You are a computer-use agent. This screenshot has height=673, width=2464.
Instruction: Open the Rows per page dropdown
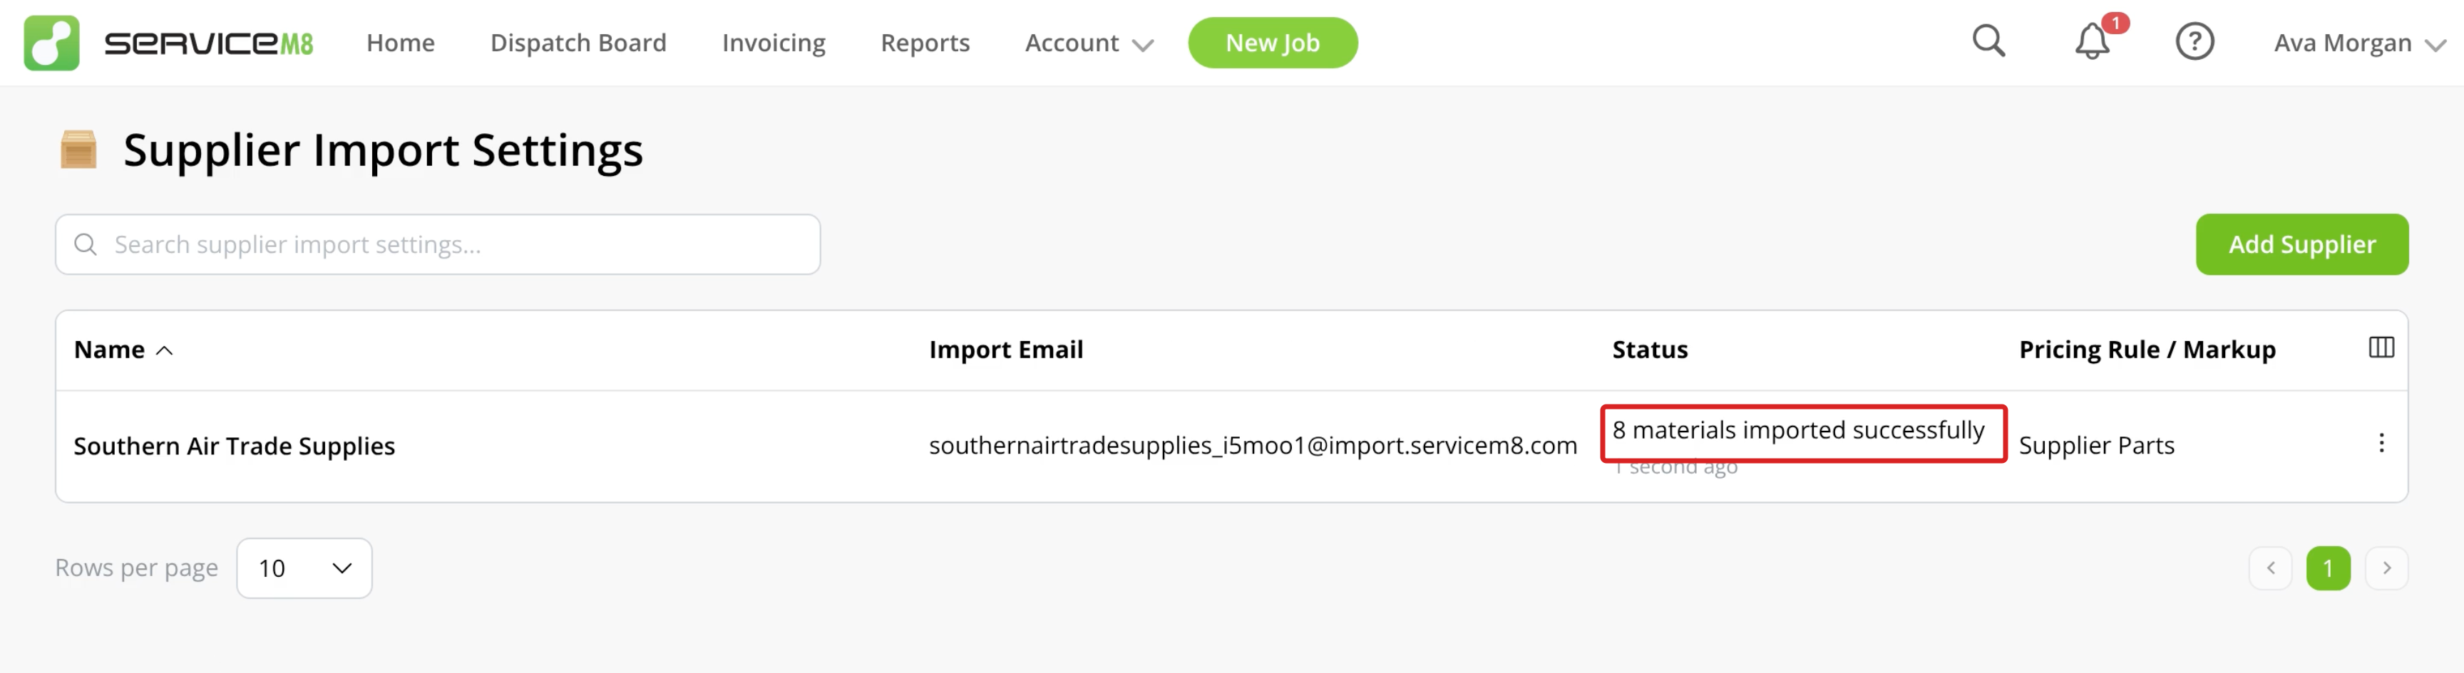[304, 569]
